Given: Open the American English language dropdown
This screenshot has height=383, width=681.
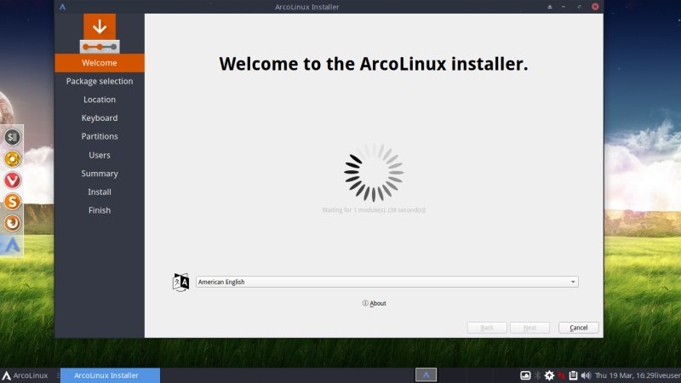Looking at the screenshot, I should tap(387, 282).
